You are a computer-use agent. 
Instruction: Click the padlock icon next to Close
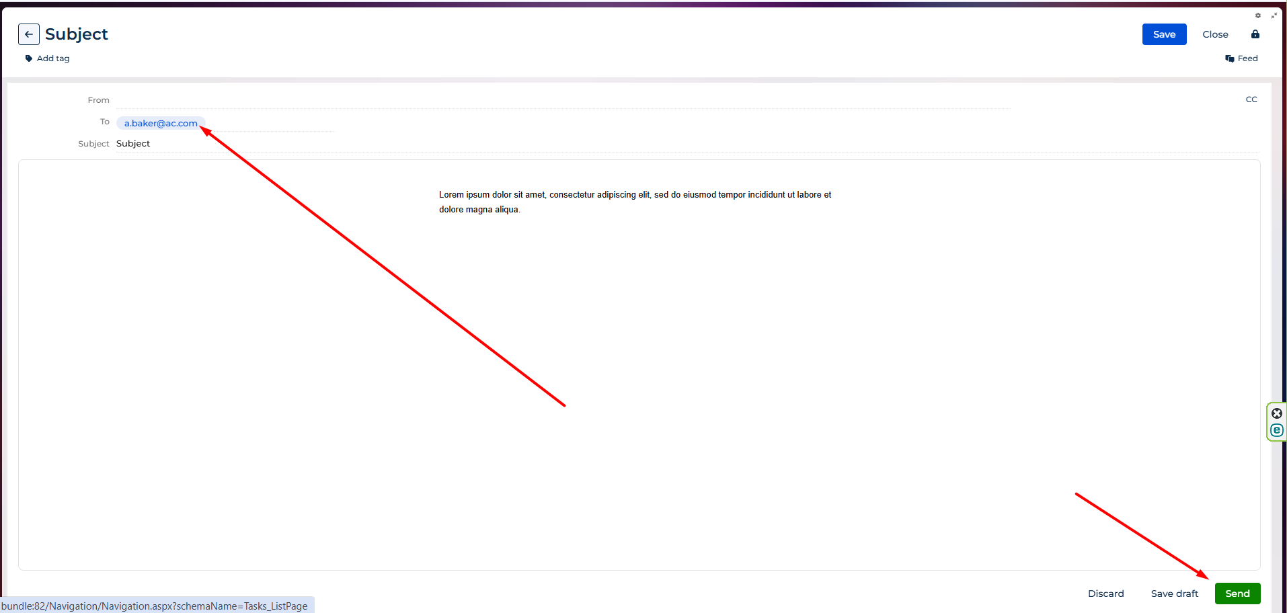pyautogui.click(x=1255, y=34)
